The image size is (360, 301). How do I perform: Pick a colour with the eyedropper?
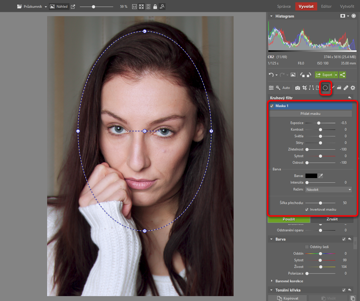[321, 176]
